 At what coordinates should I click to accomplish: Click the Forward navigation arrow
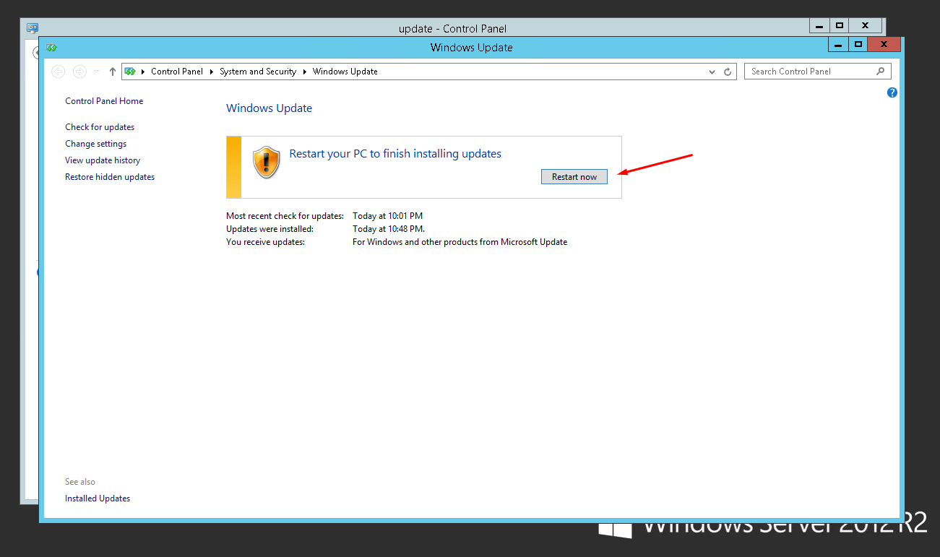point(79,72)
